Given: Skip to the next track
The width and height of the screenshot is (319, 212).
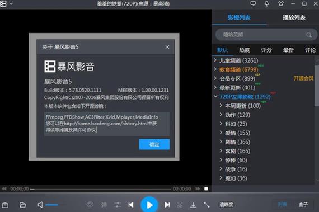Looking at the screenshot, I should (167, 205).
